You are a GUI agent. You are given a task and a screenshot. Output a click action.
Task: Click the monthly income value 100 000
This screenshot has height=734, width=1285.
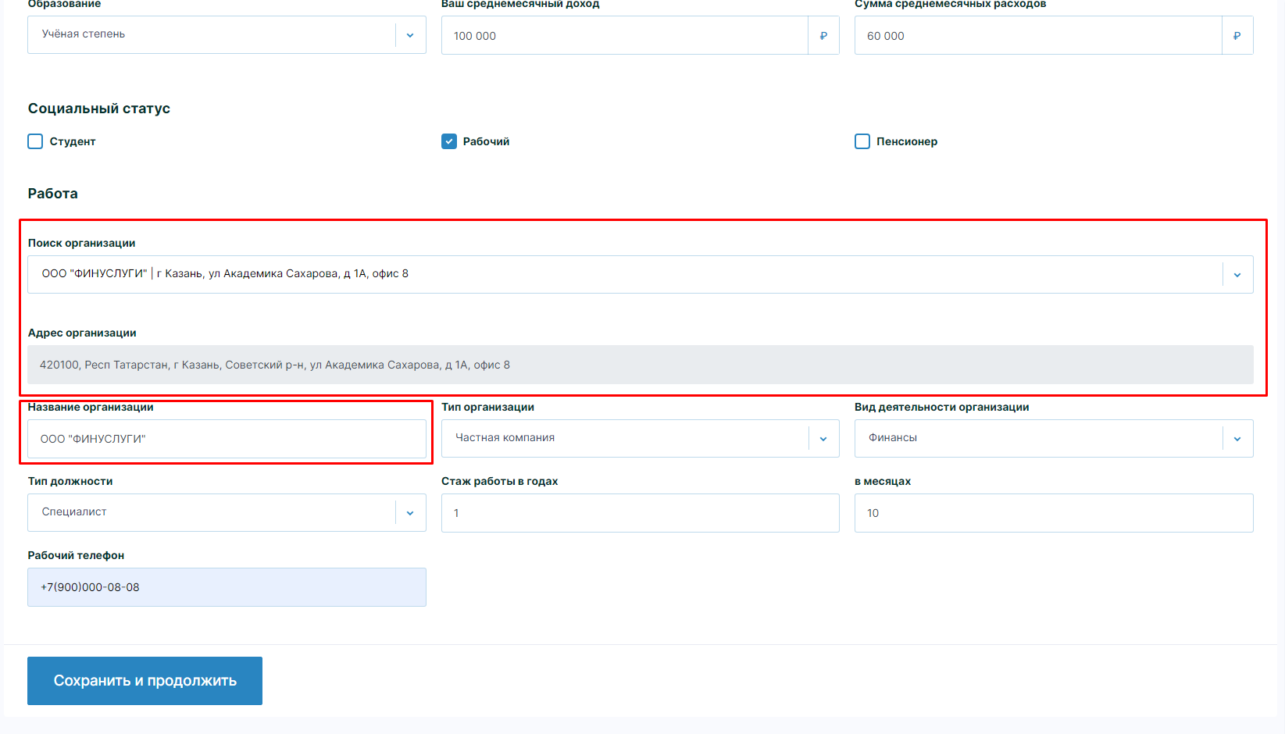click(x=475, y=36)
